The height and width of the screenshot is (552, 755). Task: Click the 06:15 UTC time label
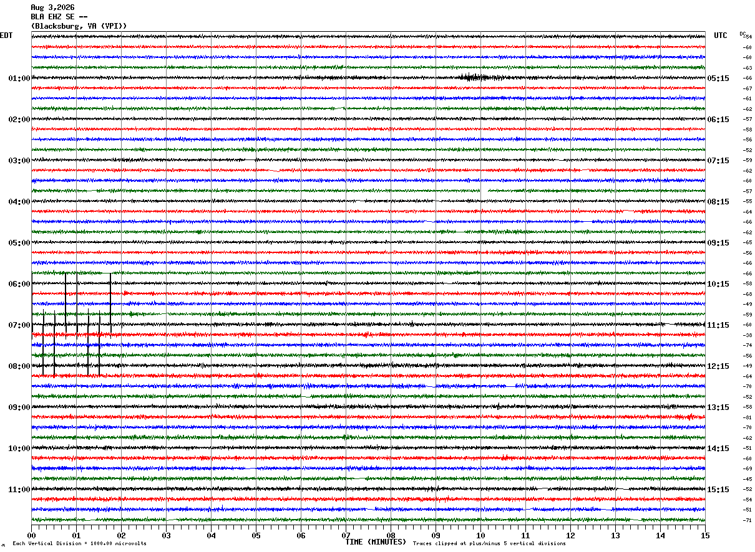pyautogui.click(x=718, y=120)
